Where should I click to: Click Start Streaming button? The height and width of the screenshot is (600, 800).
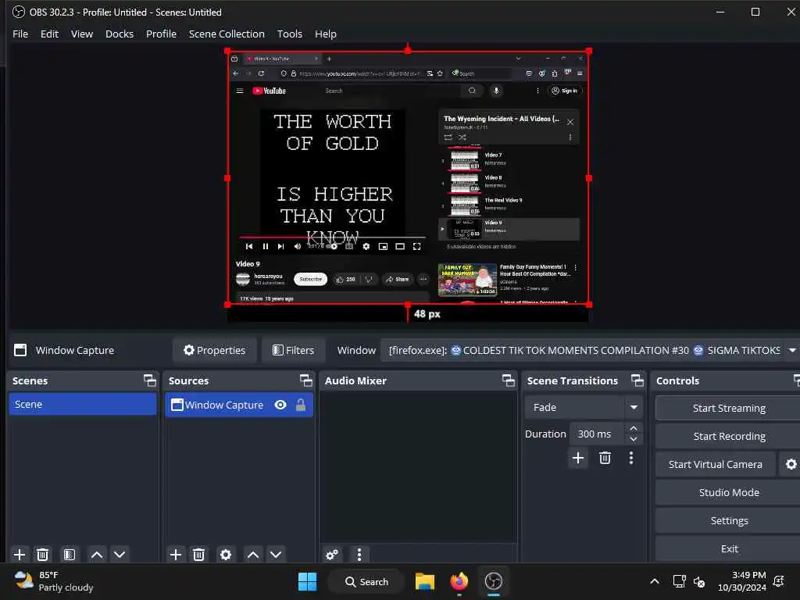(729, 408)
